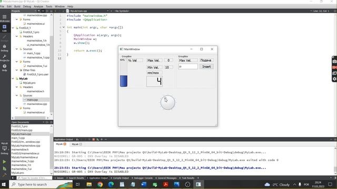Open settings gear on right overlay

pos(334,79)
